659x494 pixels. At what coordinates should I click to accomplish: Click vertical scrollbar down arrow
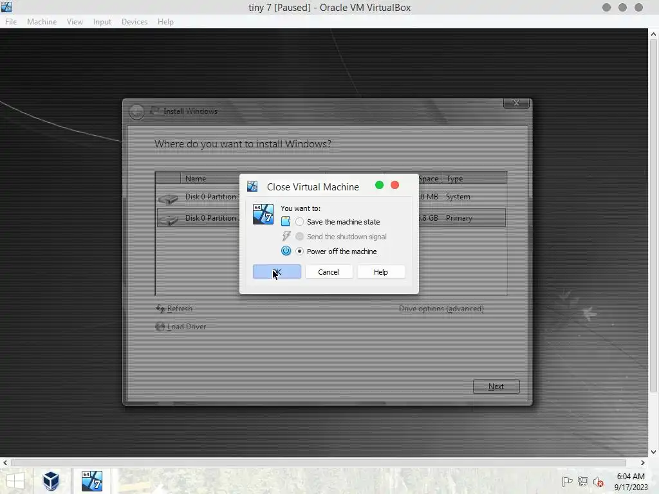[x=654, y=452]
